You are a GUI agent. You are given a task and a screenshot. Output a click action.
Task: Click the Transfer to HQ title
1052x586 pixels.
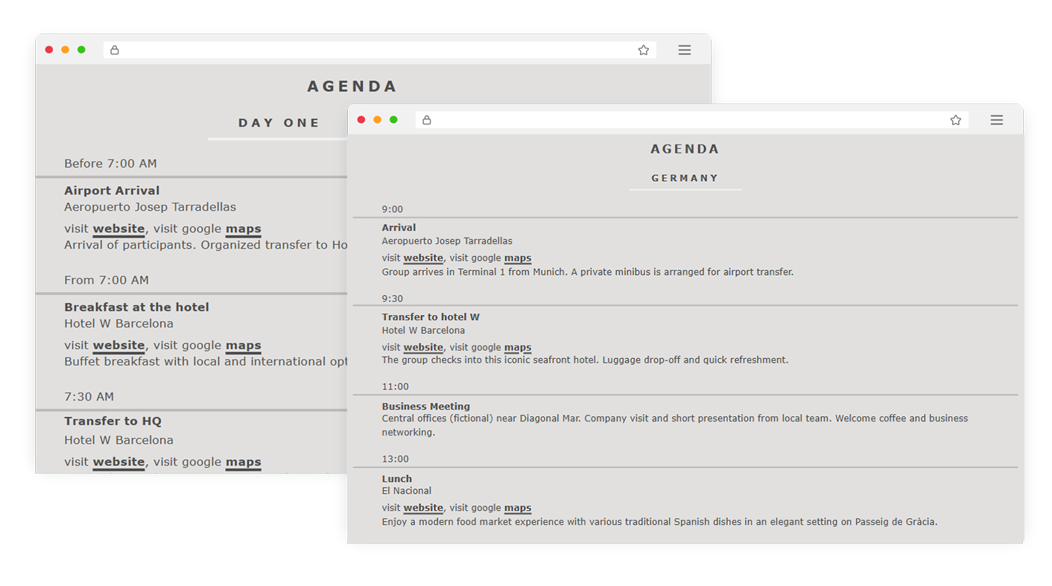113,421
